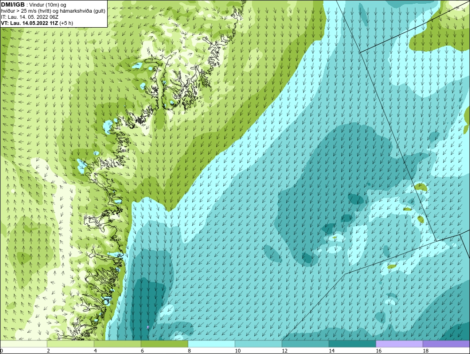Click the legend tick label '2'

click(48, 351)
